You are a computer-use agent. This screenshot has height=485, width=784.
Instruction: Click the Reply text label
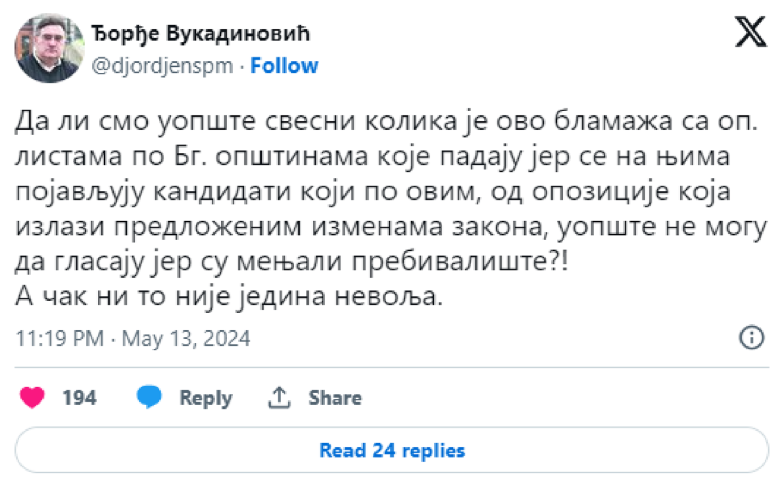(x=205, y=398)
